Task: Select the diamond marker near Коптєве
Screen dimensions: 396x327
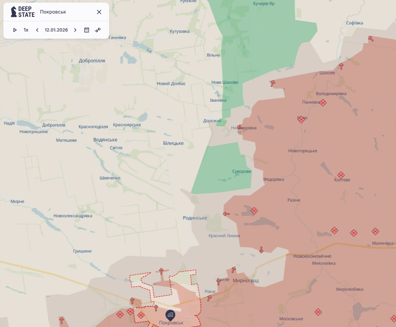Action: click(x=341, y=175)
